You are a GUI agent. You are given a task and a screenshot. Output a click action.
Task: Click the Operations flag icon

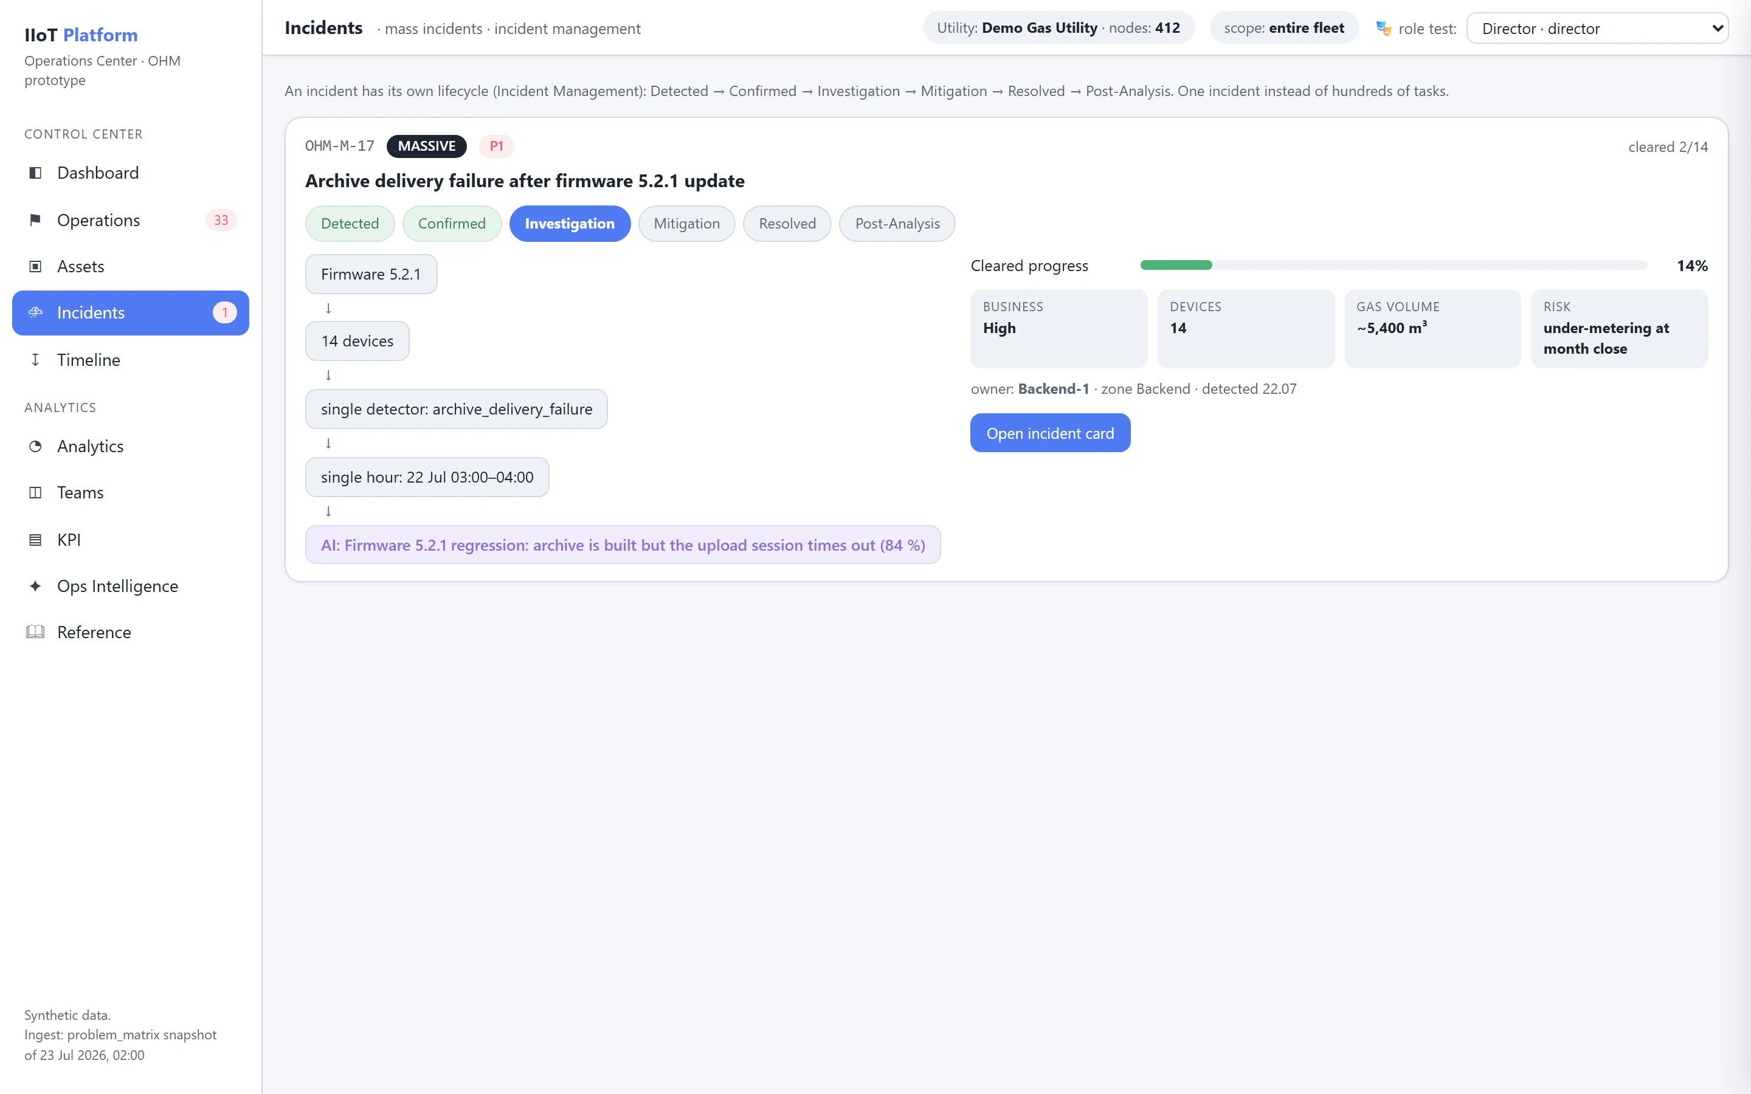pyautogui.click(x=35, y=220)
